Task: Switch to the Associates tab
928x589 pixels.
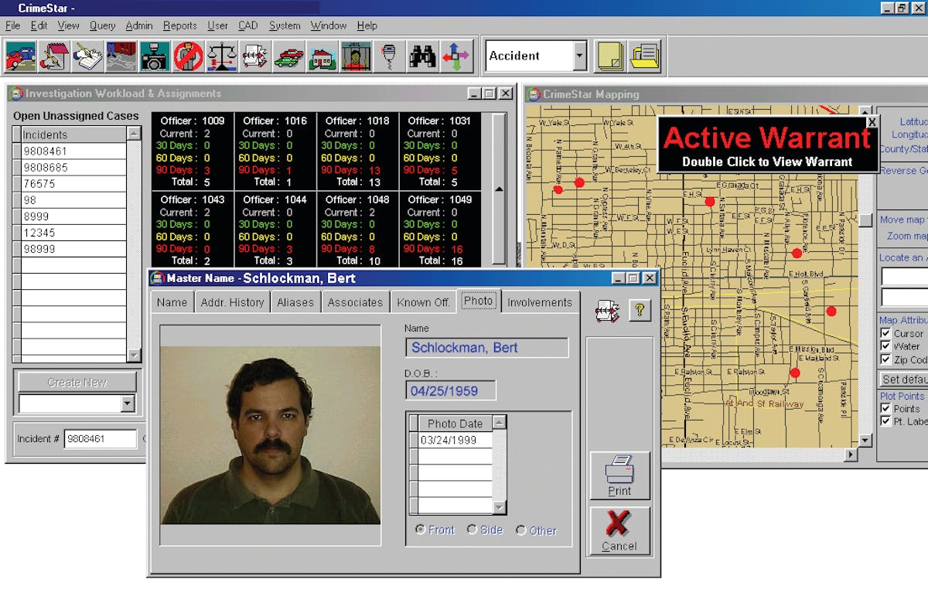Action: pos(355,302)
